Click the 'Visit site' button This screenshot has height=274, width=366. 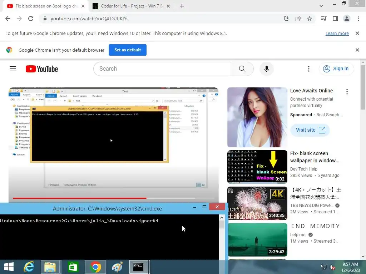pyautogui.click(x=310, y=130)
